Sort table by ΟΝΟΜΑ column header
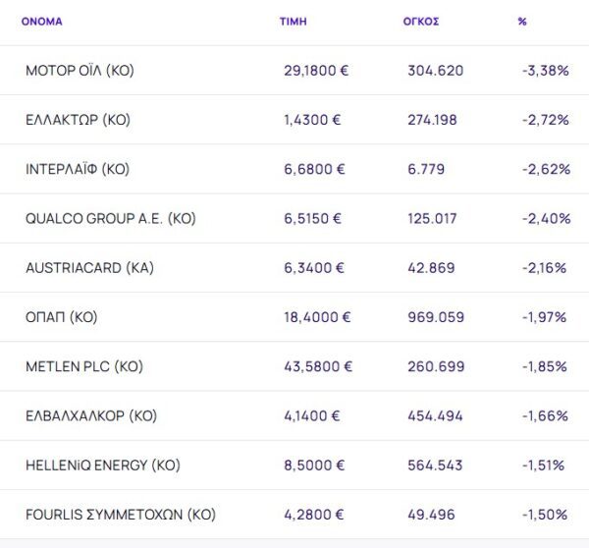589x548 pixels. [x=41, y=21]
